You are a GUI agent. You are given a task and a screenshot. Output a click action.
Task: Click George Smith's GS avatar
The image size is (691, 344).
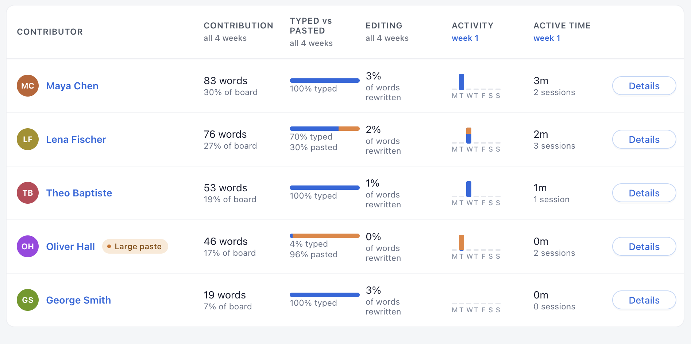click(x=28, y=300)
